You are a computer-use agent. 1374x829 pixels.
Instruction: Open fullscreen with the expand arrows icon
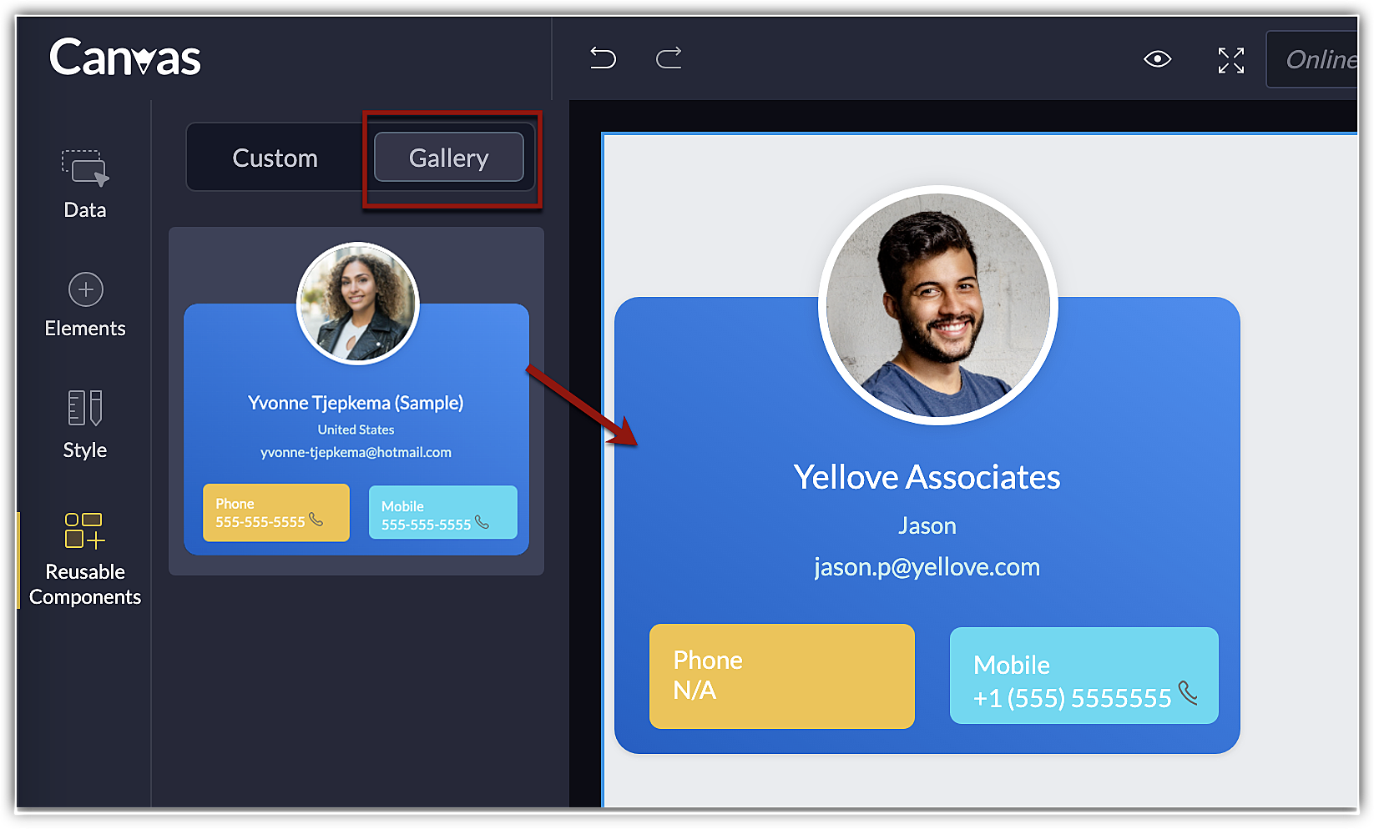(1231, 60)
